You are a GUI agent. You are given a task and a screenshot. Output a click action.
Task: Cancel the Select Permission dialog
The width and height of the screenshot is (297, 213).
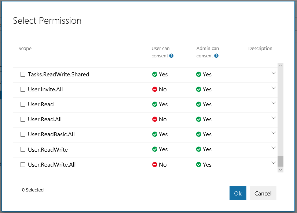(x=263, y=193)
